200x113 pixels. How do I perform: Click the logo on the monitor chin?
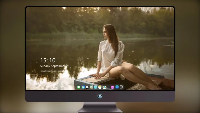(x=100, y=96)
